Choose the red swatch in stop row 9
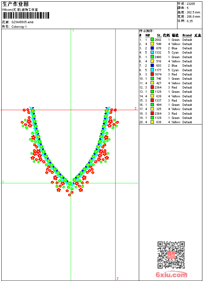This screenshot has height=281, width=203. pos(152,74)
